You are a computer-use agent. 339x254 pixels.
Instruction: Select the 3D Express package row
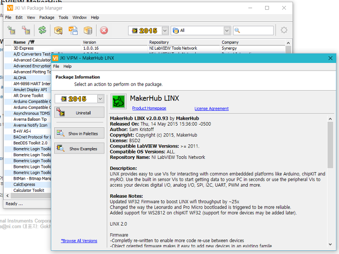pos(145,48)
